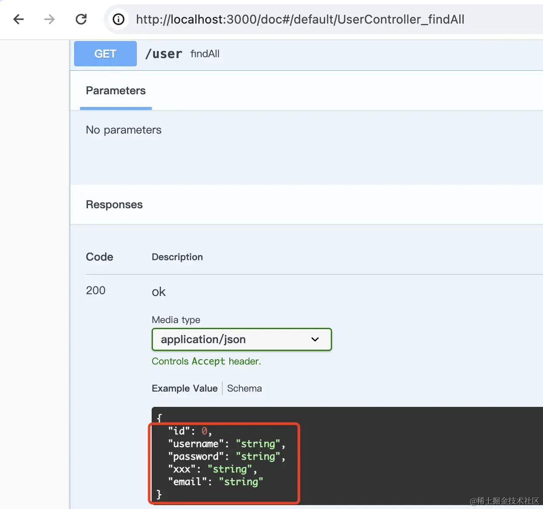The height and width of the screenshot is (509, 543).
Task: Click the 200 response code
Action: (x=95, y=290)
